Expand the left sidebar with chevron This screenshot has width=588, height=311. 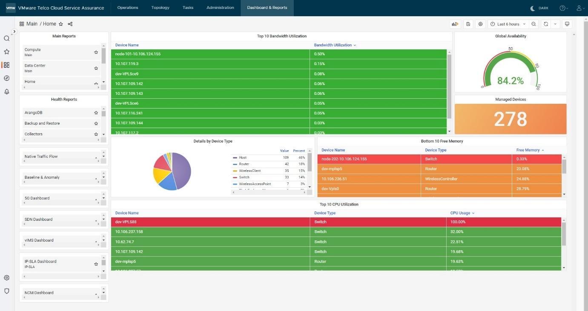[x=14, y=31]
